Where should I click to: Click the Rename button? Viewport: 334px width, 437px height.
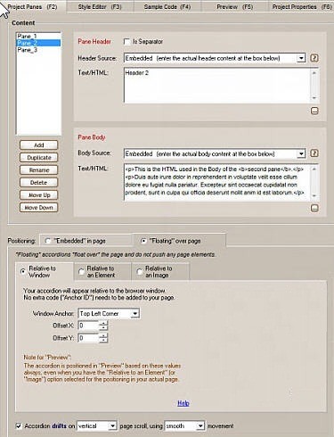coord(38,170)
